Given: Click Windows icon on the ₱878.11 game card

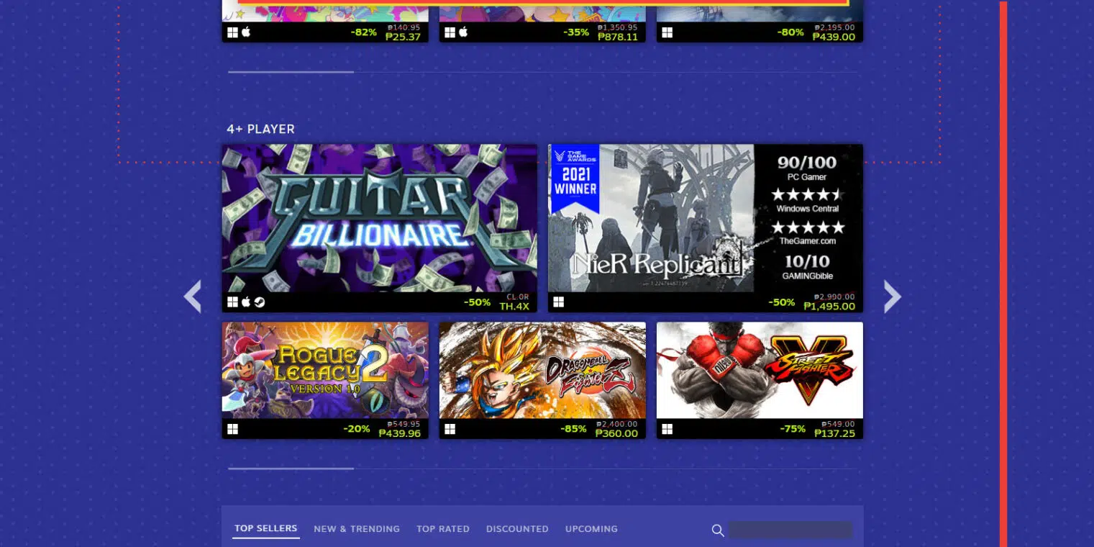Looking at the screenshot, I should point(450,32).
